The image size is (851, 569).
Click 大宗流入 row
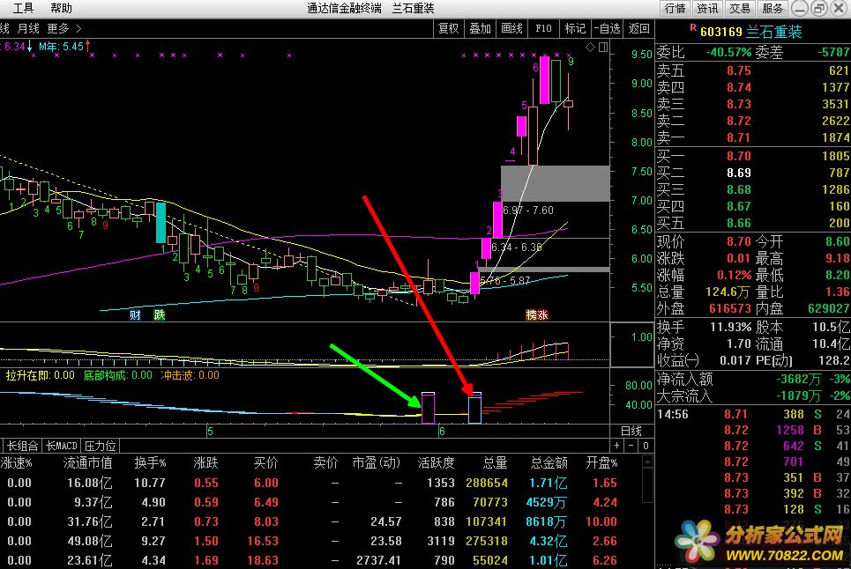click(x=753, y=395)
